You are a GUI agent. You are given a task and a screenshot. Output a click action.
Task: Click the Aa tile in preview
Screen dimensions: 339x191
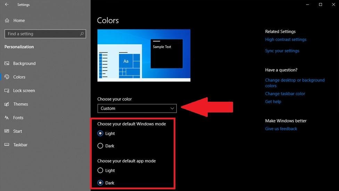pos(126,61)
